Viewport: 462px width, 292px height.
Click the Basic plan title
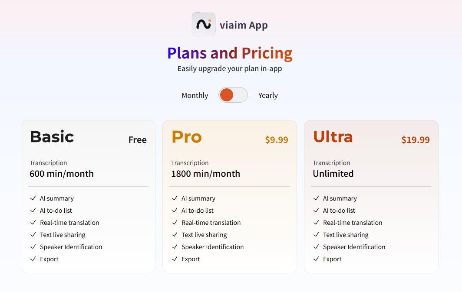(52, 137)
